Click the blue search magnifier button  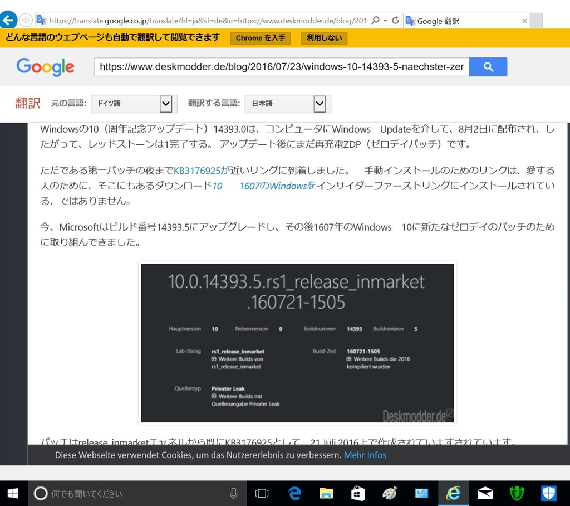[x=488, y=67]
